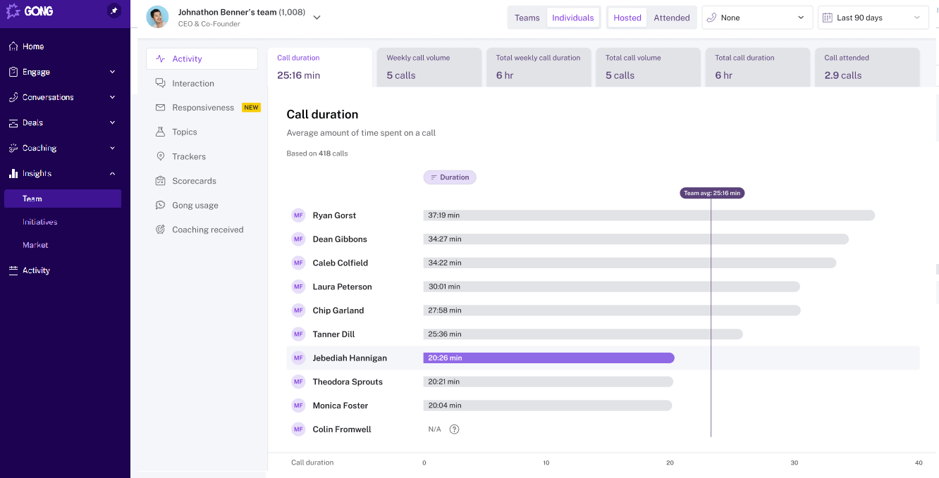Image resolution: width=939 pixels, height=478 pixels.
Task: Click the Home icon in sidebar
Action: 13,46
